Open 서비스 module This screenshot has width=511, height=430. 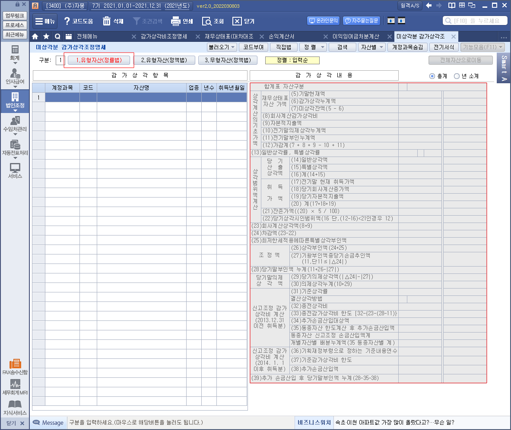click(x=15, y=171)
